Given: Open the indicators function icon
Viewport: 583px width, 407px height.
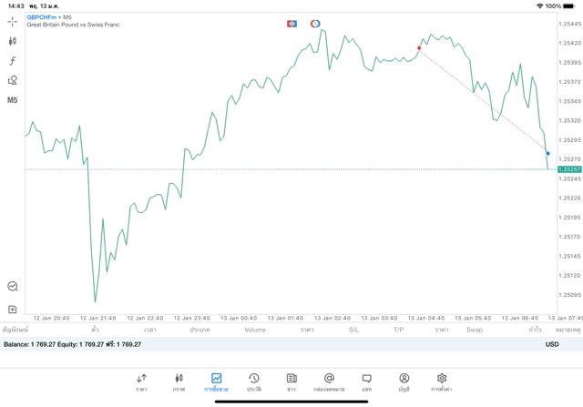Looking at the screenshot, I should [13, 60].
